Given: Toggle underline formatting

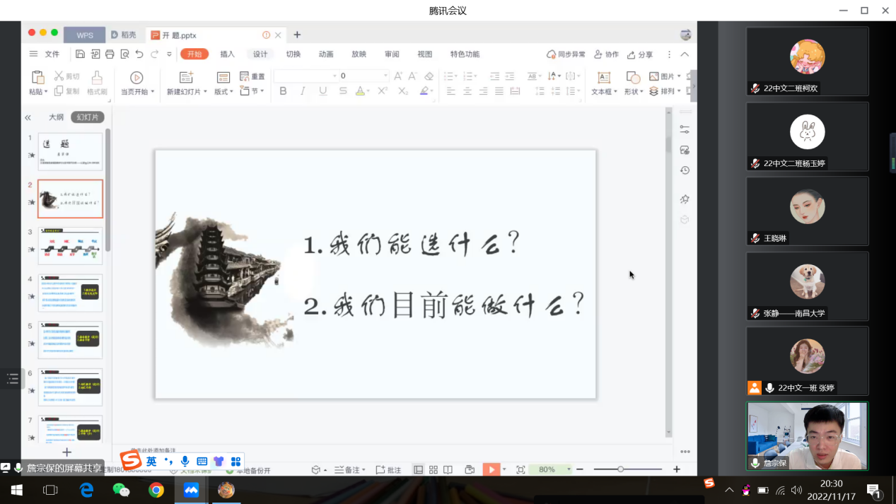Looking at the screenshot, I should point(323,91).
